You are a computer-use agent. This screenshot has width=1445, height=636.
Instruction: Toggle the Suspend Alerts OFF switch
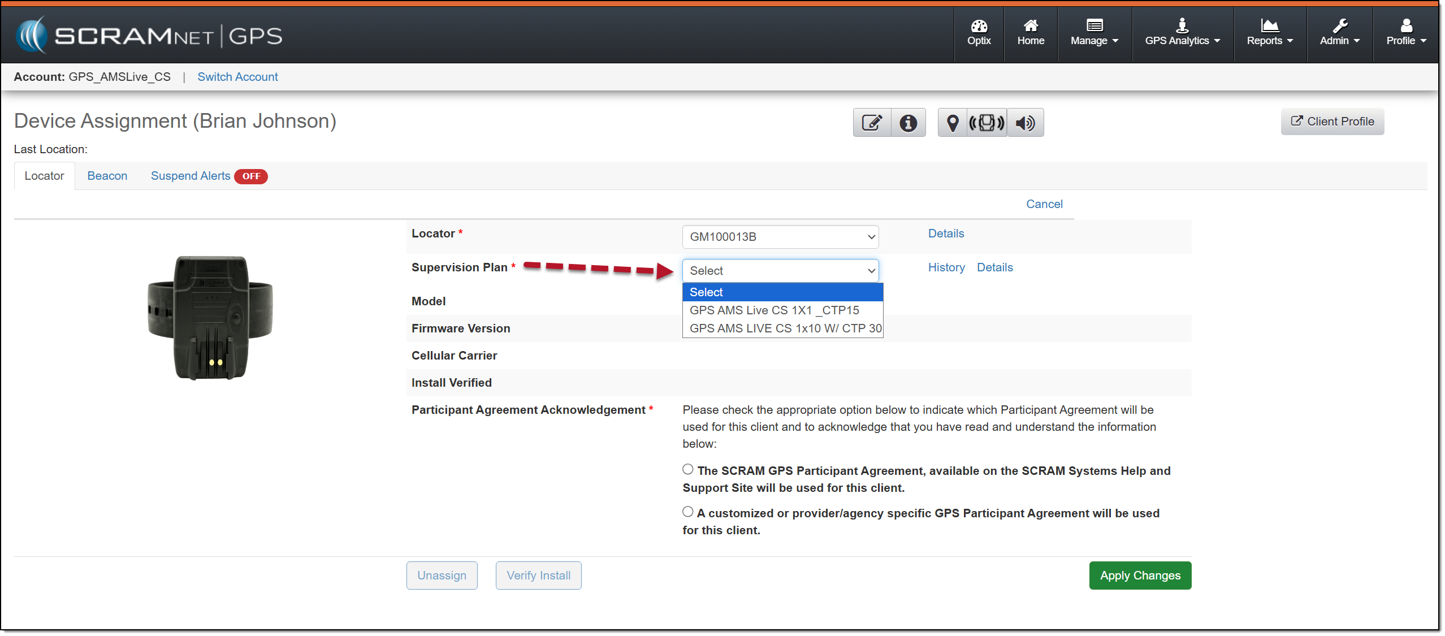pyautogui.click(x=251, y=176)
